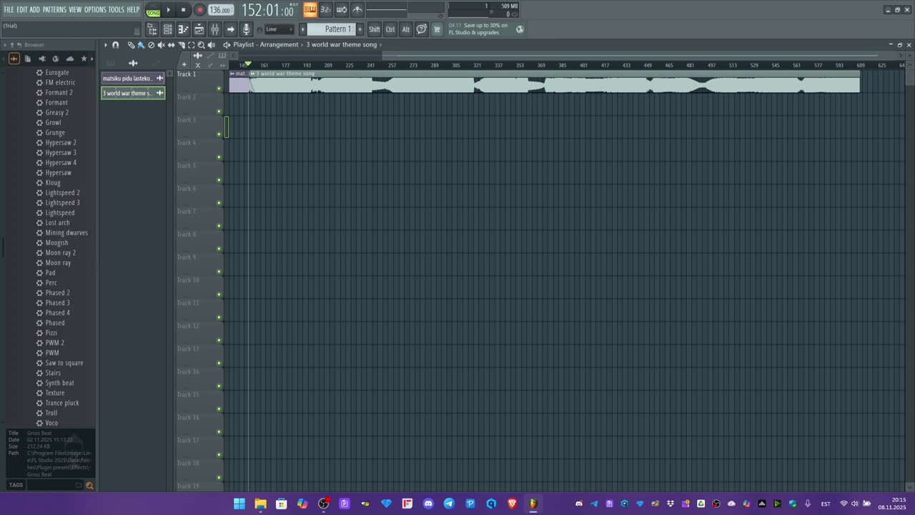Open the piano roll
The height and width of the screenshot is (515, 915).
point(183,29)
